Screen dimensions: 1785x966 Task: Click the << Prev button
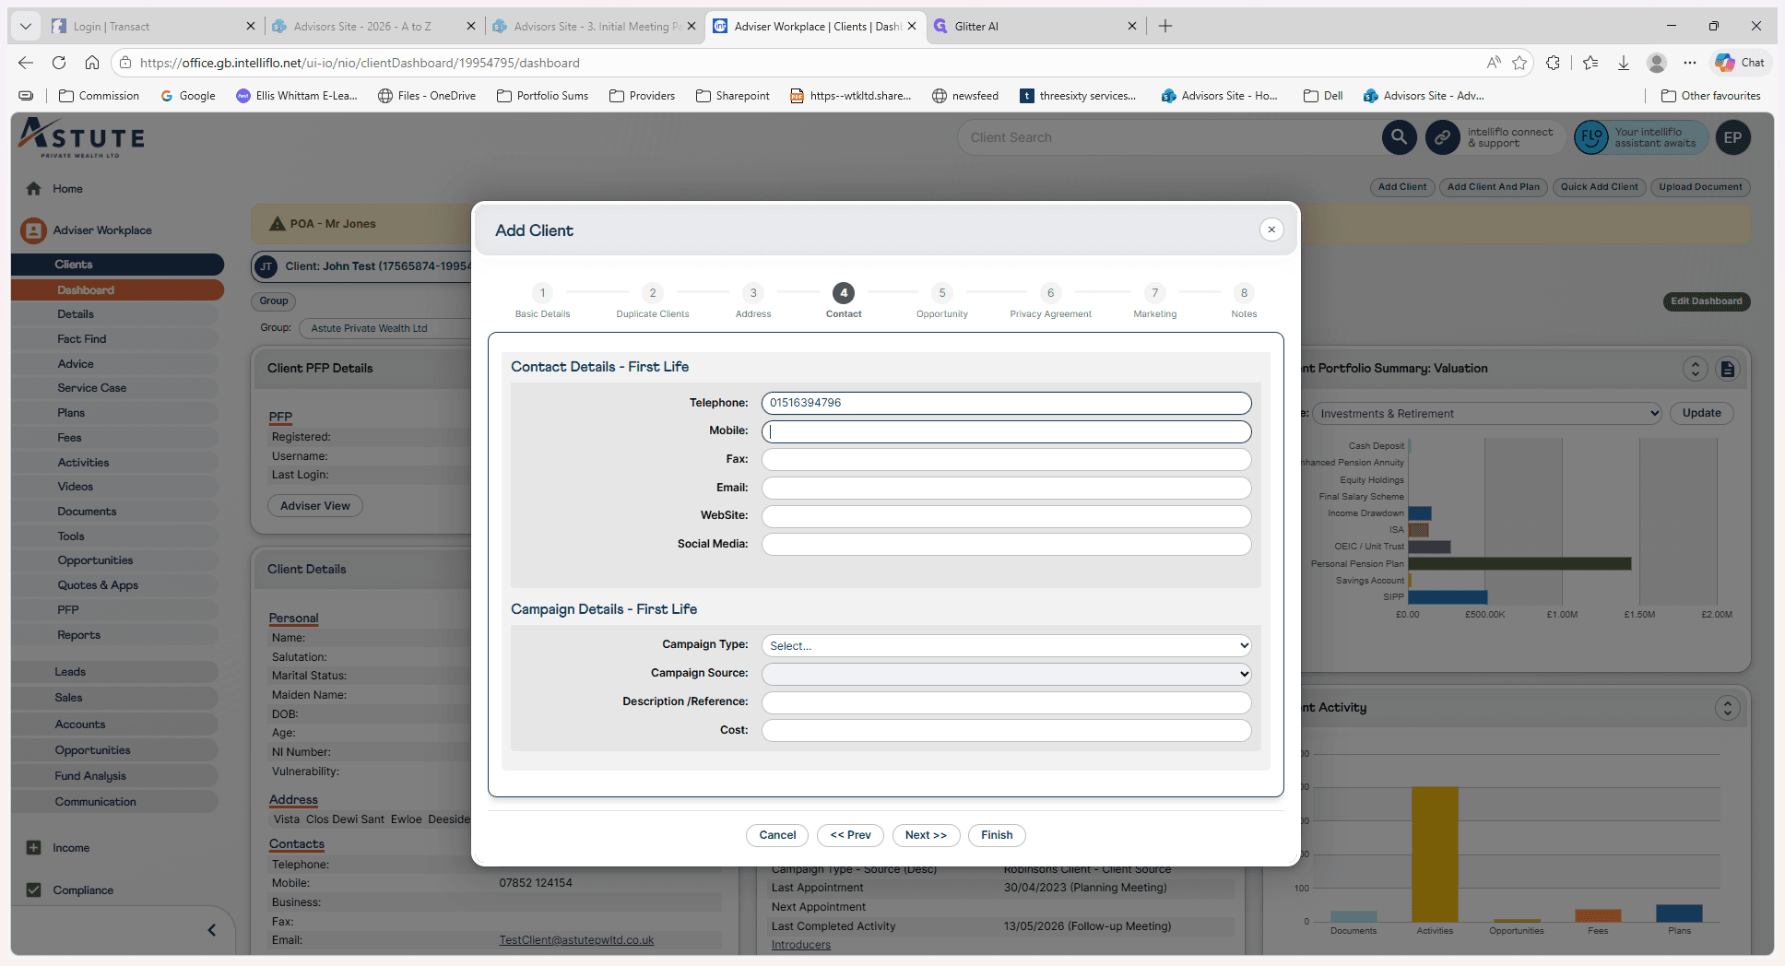[x=850, y=835]
